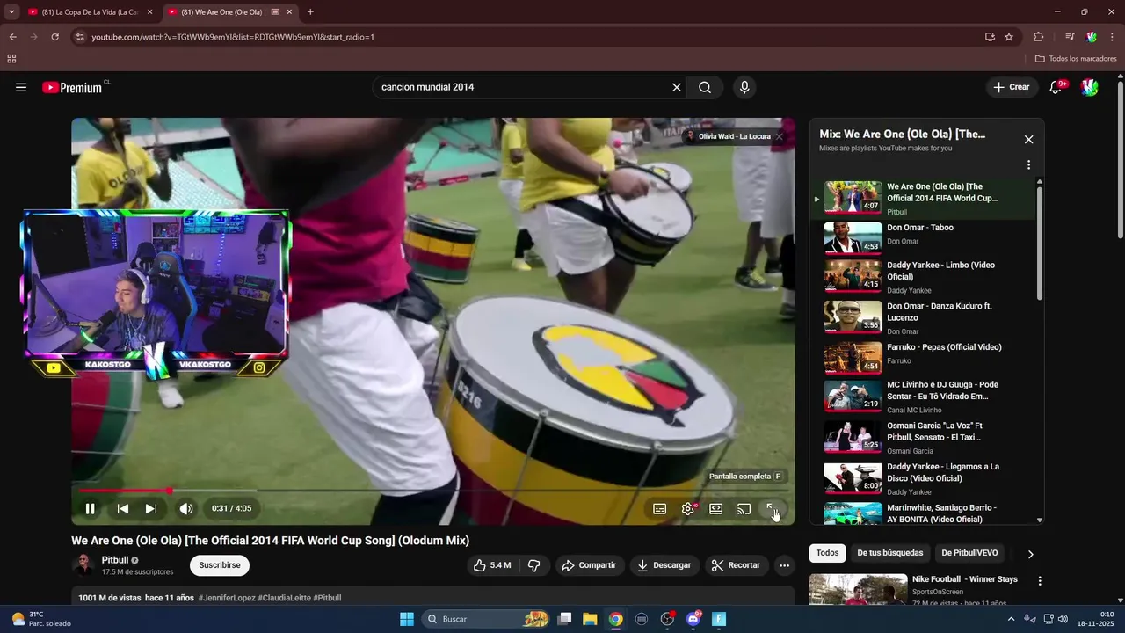
Task: Open a new browser tab
Action: 310,12
